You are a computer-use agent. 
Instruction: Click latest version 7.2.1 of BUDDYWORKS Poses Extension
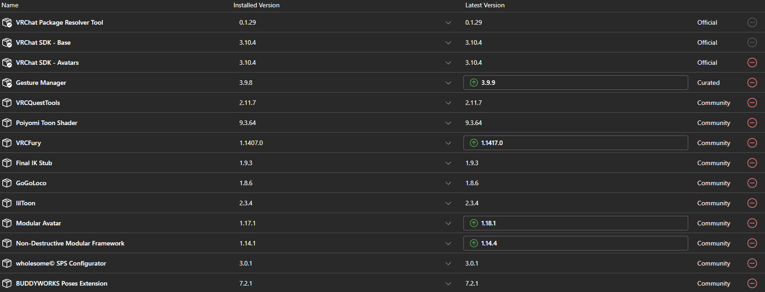(472, 283)
